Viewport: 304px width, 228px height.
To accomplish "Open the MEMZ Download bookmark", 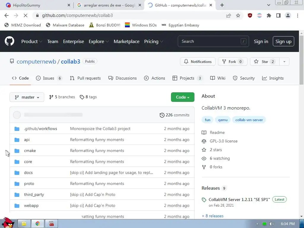I will [23, 25].
